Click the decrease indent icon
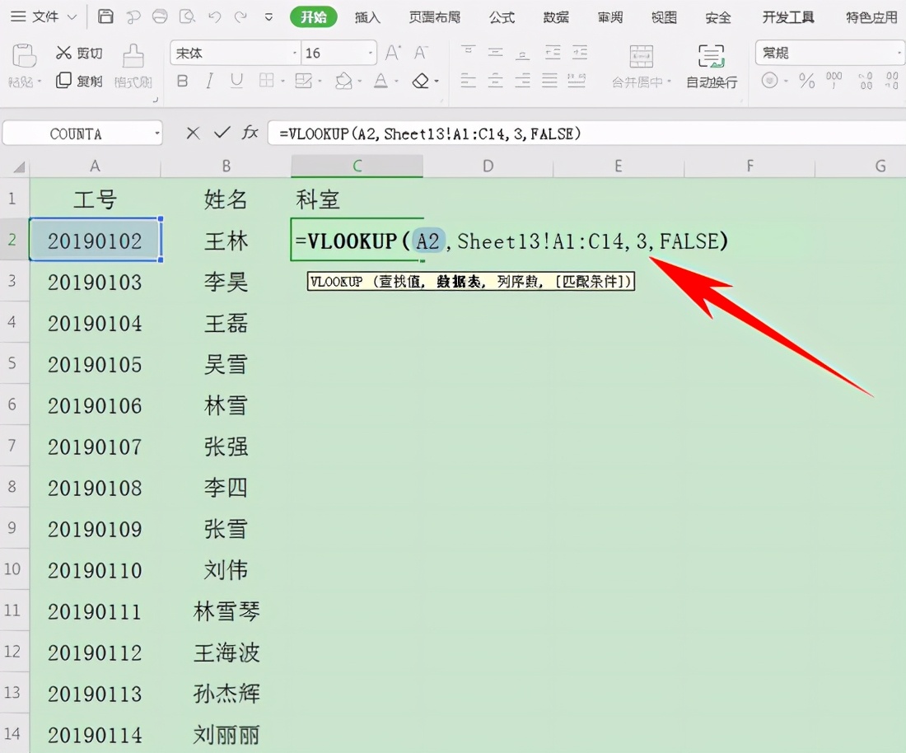 pos(553,53)
